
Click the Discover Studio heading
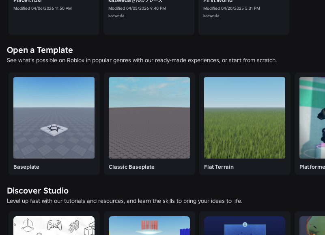(38, 191)
